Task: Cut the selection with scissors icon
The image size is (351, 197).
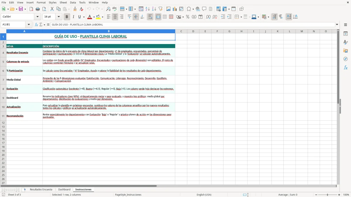Action: [52, 9]
